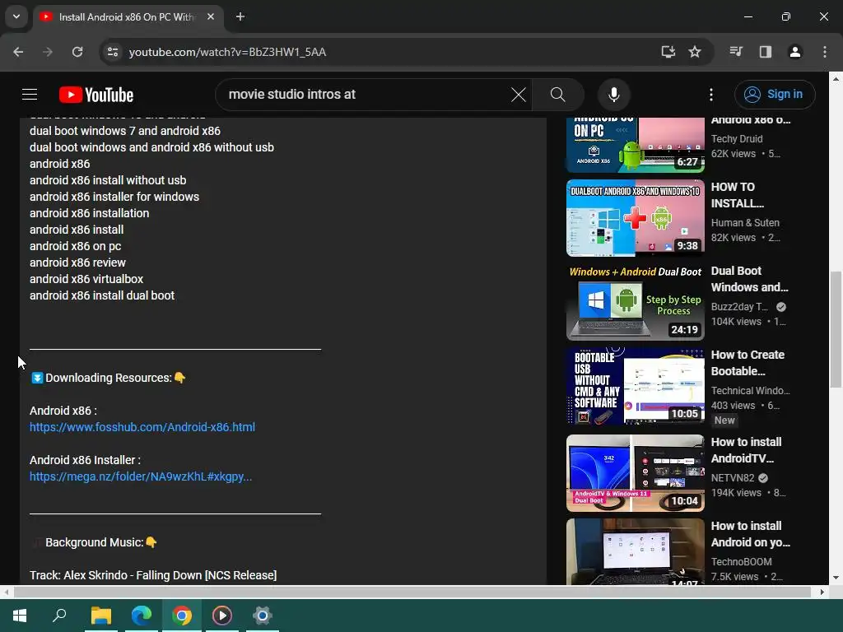Open Chrome three-dot menu
This screenshot has width=843, height=632.
(x=825, y=52)
